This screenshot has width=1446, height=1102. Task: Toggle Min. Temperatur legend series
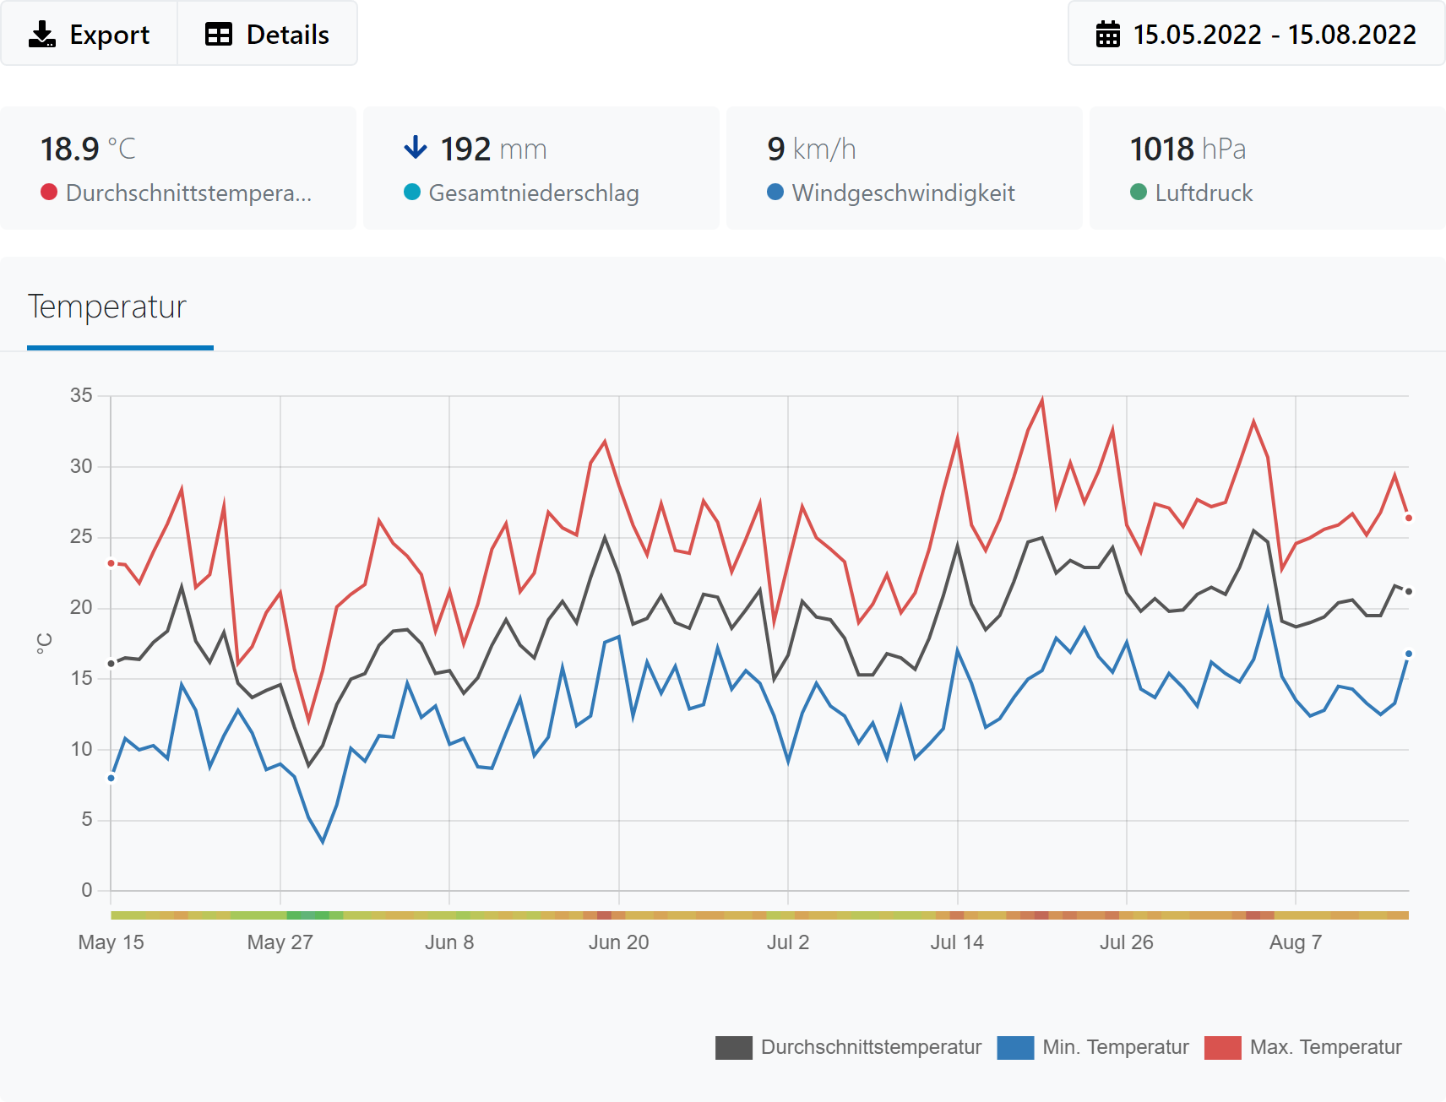pos(1093,1047)
